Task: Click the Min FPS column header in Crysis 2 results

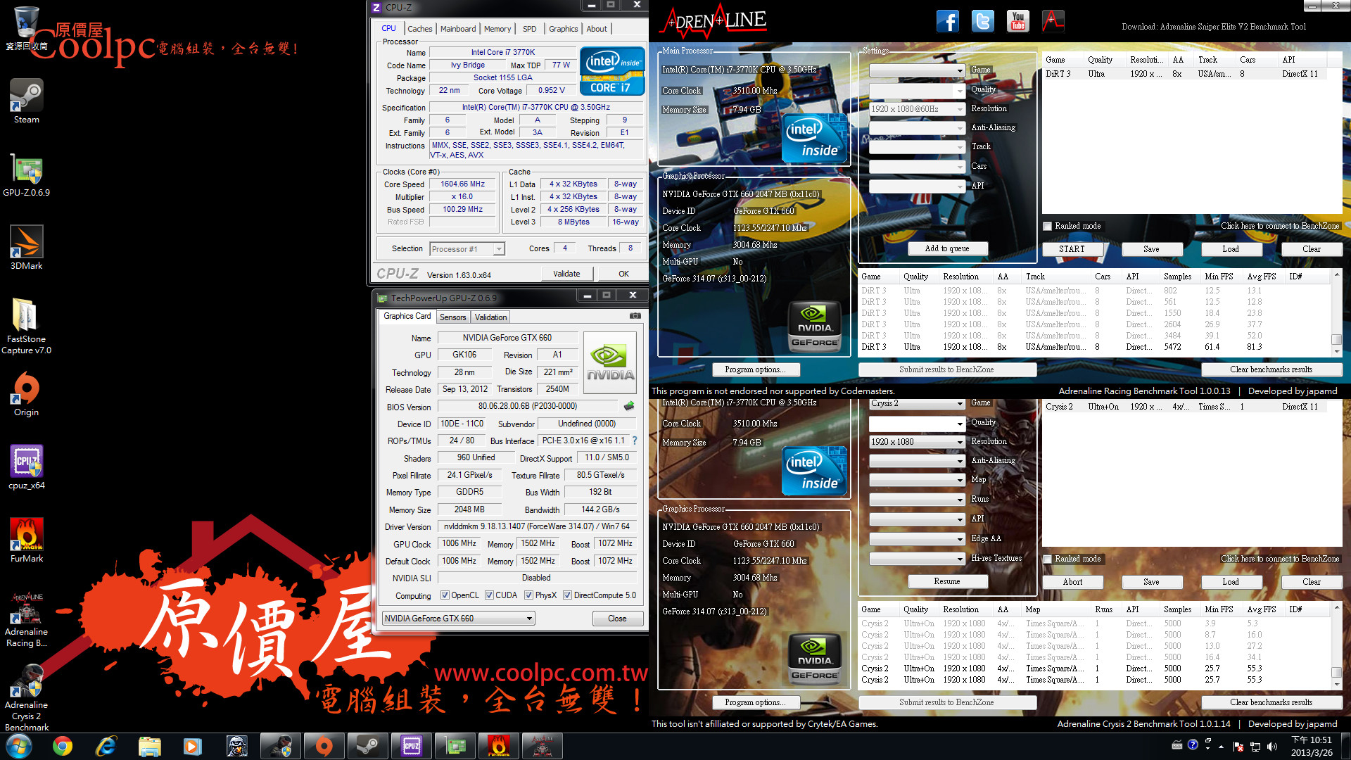Action: [x=1219, y=609]
